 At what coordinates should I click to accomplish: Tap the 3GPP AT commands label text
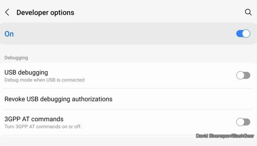coord(34,119)
